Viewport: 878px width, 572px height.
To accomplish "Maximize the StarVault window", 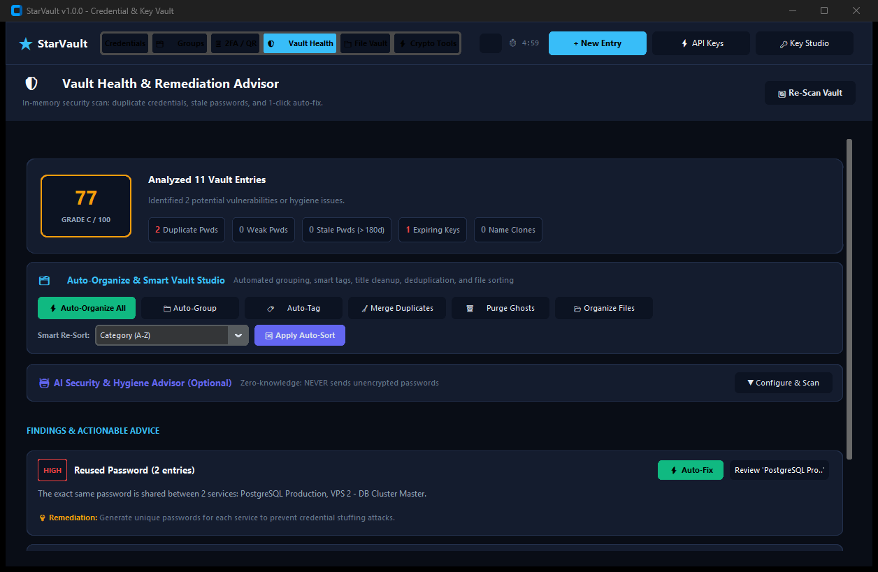I will [824, 10].
